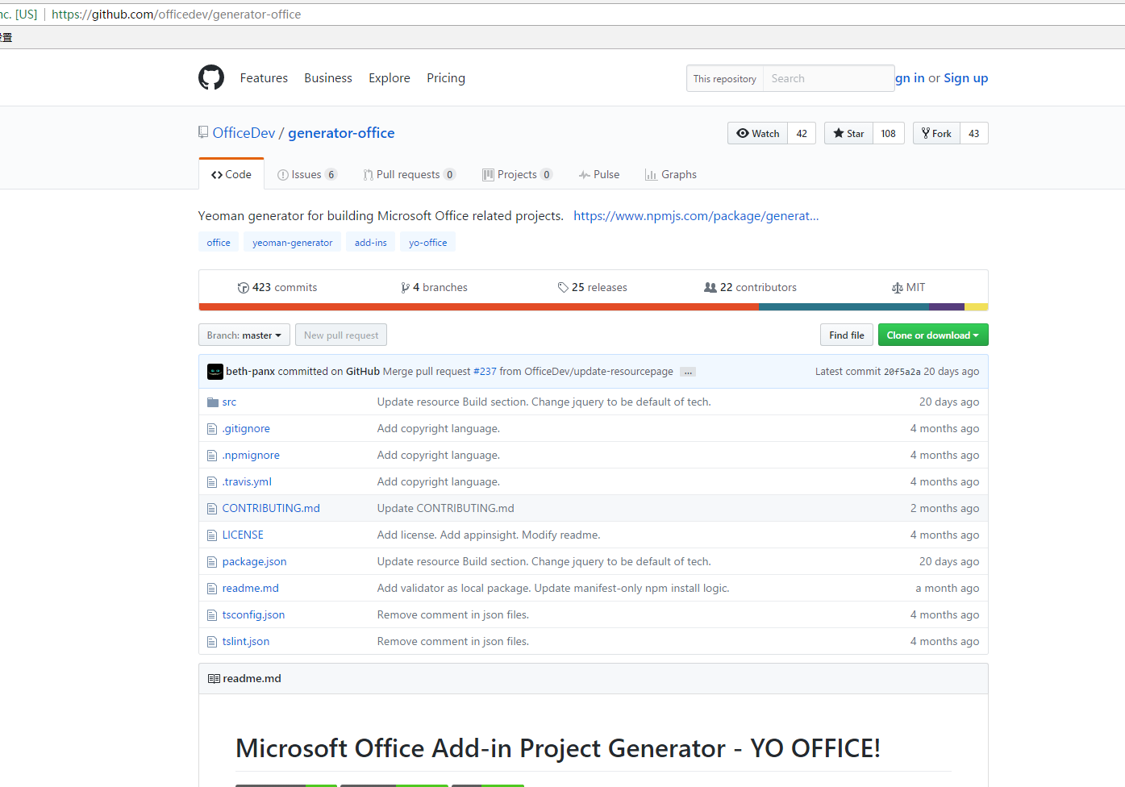Click the New pull request button

[x=341, y=335]
